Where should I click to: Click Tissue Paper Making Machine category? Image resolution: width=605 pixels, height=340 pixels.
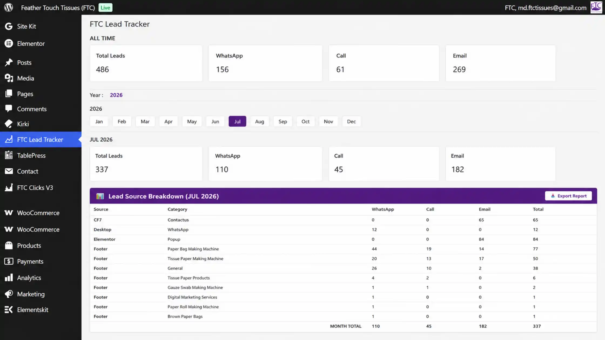pyautogui.click(x=195, y=259)
